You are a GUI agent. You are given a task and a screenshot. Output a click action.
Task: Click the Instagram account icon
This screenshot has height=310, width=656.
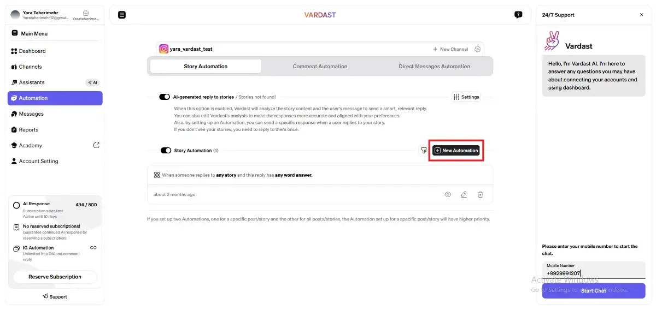click(163, 49)
